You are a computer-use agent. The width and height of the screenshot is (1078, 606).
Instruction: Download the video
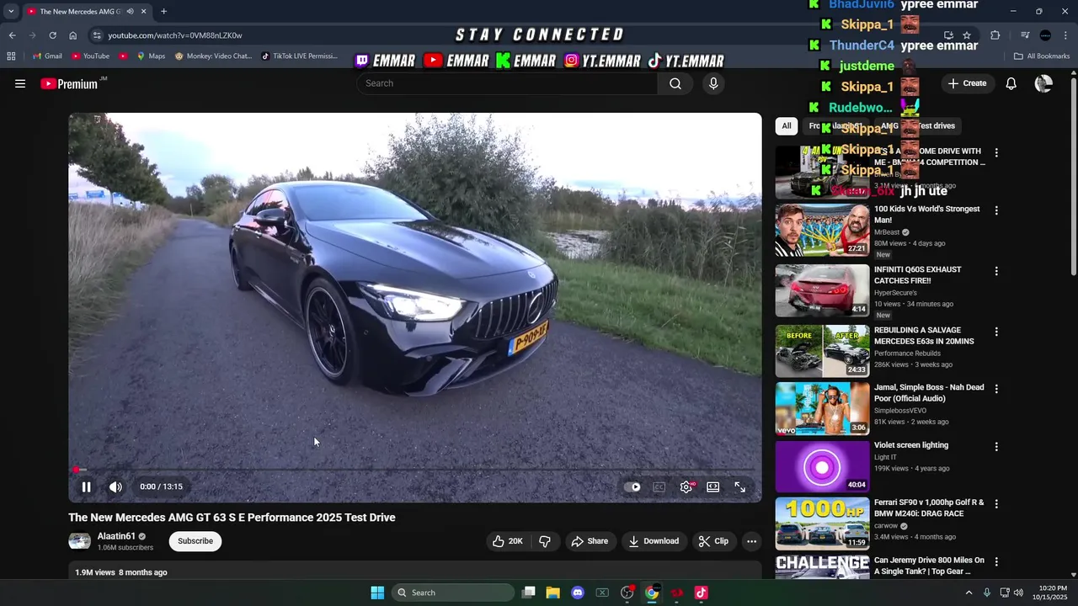pos(654,541)
